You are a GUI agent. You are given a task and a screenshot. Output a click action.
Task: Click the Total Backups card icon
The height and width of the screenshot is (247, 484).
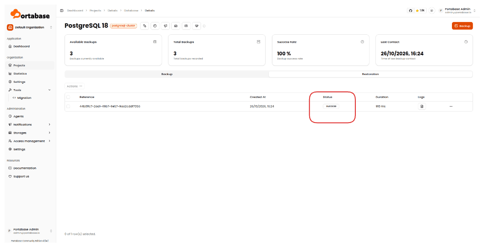tap(258, 42)
